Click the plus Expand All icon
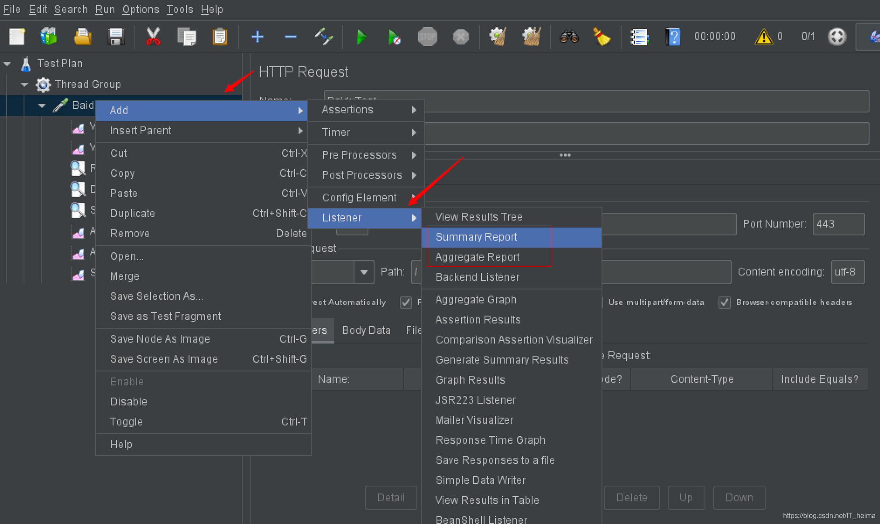This screenshot has height=524, width=880. click(258, 37)
